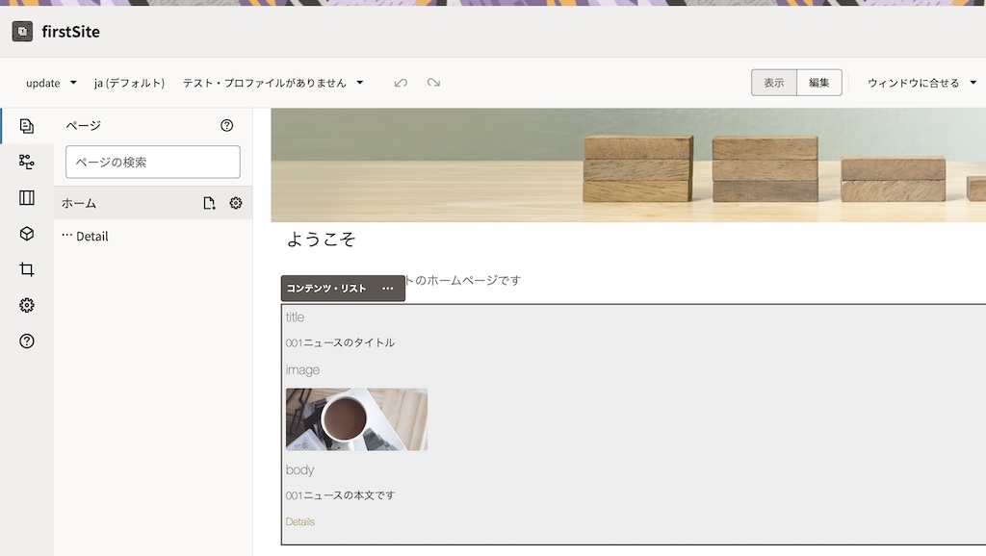Open the components cube icon

(x=27, y=234)
